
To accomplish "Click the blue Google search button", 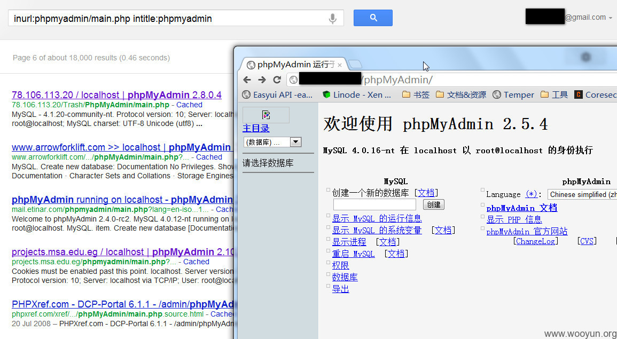I will (x=373, y=18).
